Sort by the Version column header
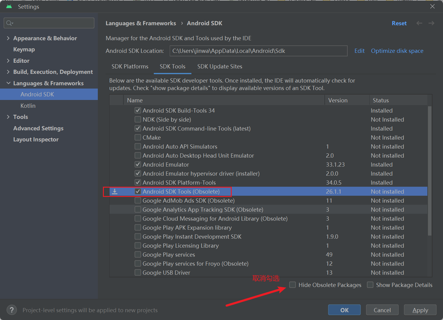443x320 pixels. (347, 100)
